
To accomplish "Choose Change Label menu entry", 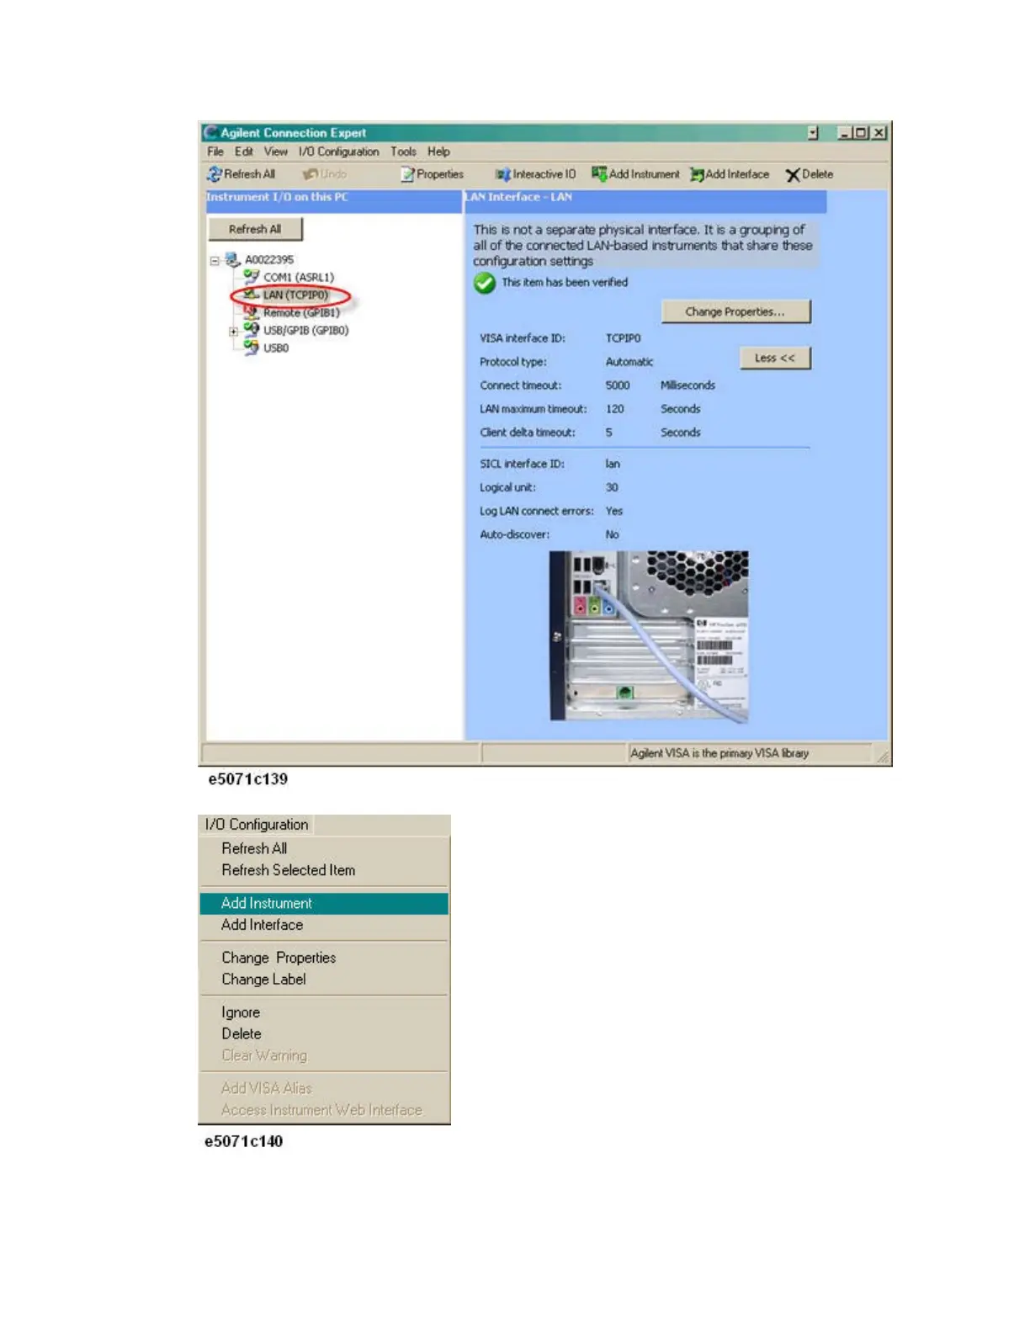I will pyautogui.click(x=324, y=980).
